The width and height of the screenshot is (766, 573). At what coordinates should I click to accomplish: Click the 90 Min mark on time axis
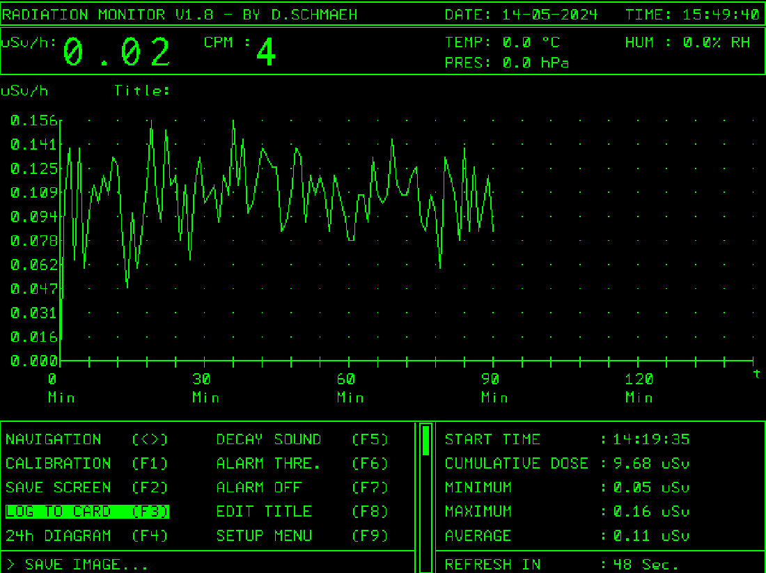coord(492,380)
